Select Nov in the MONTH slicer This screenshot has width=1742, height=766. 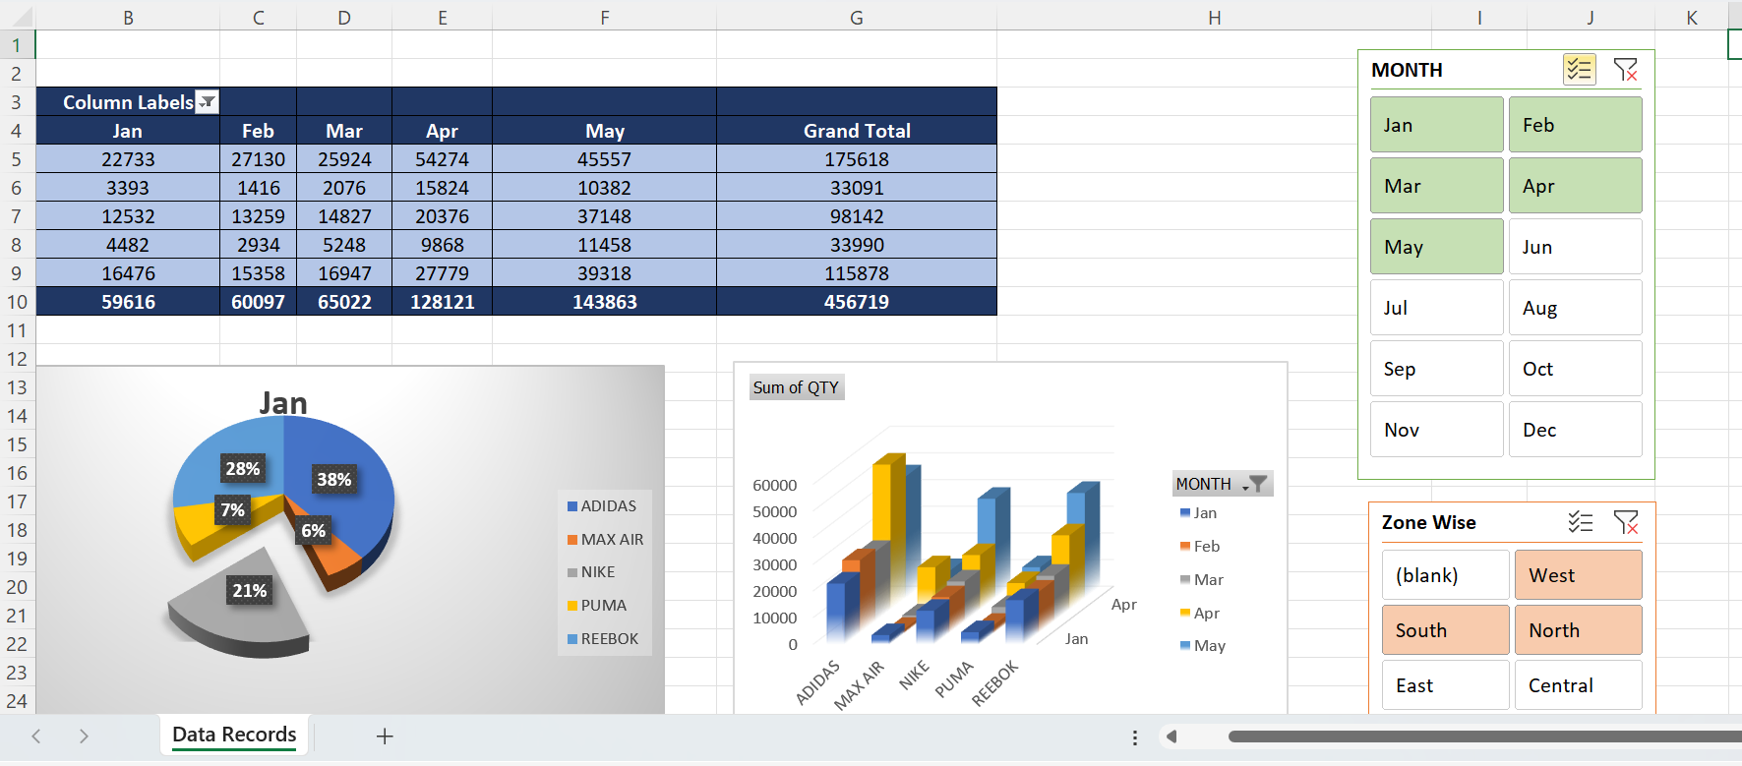(1437, 430)
